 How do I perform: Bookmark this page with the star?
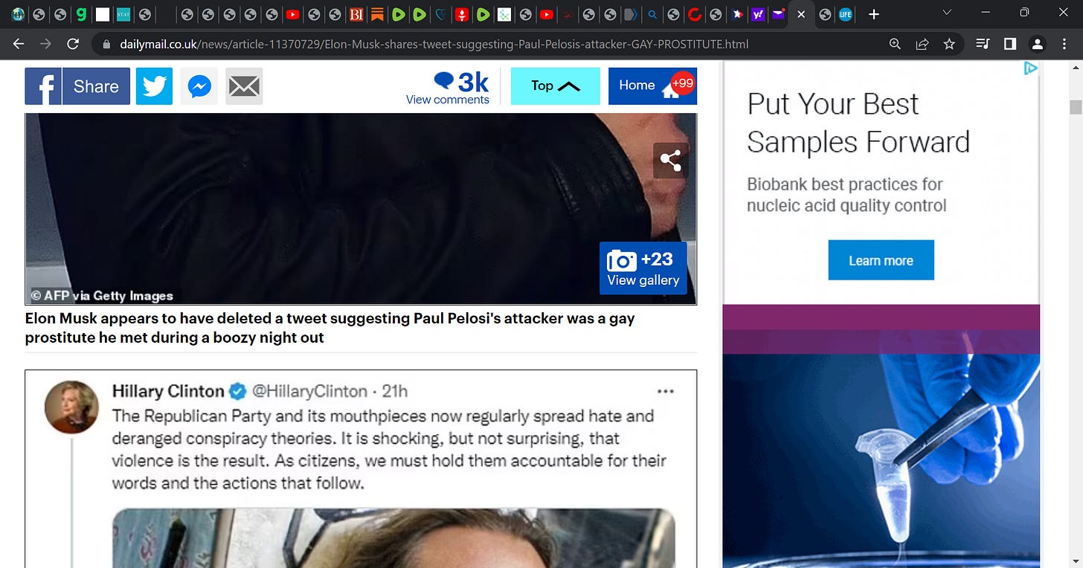pos(949,44)
